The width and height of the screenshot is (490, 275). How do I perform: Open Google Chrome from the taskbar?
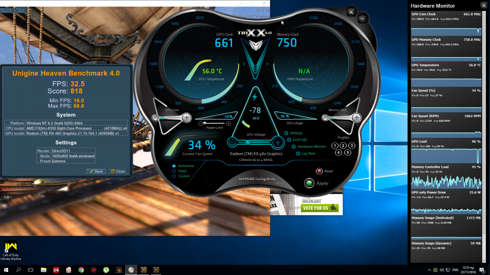[x=81, y=270]
